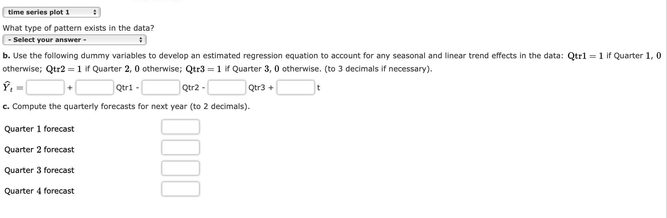Click the Qtr3 coefficient input box
This screenshot has height=218, width=667.
click(227, 88)
